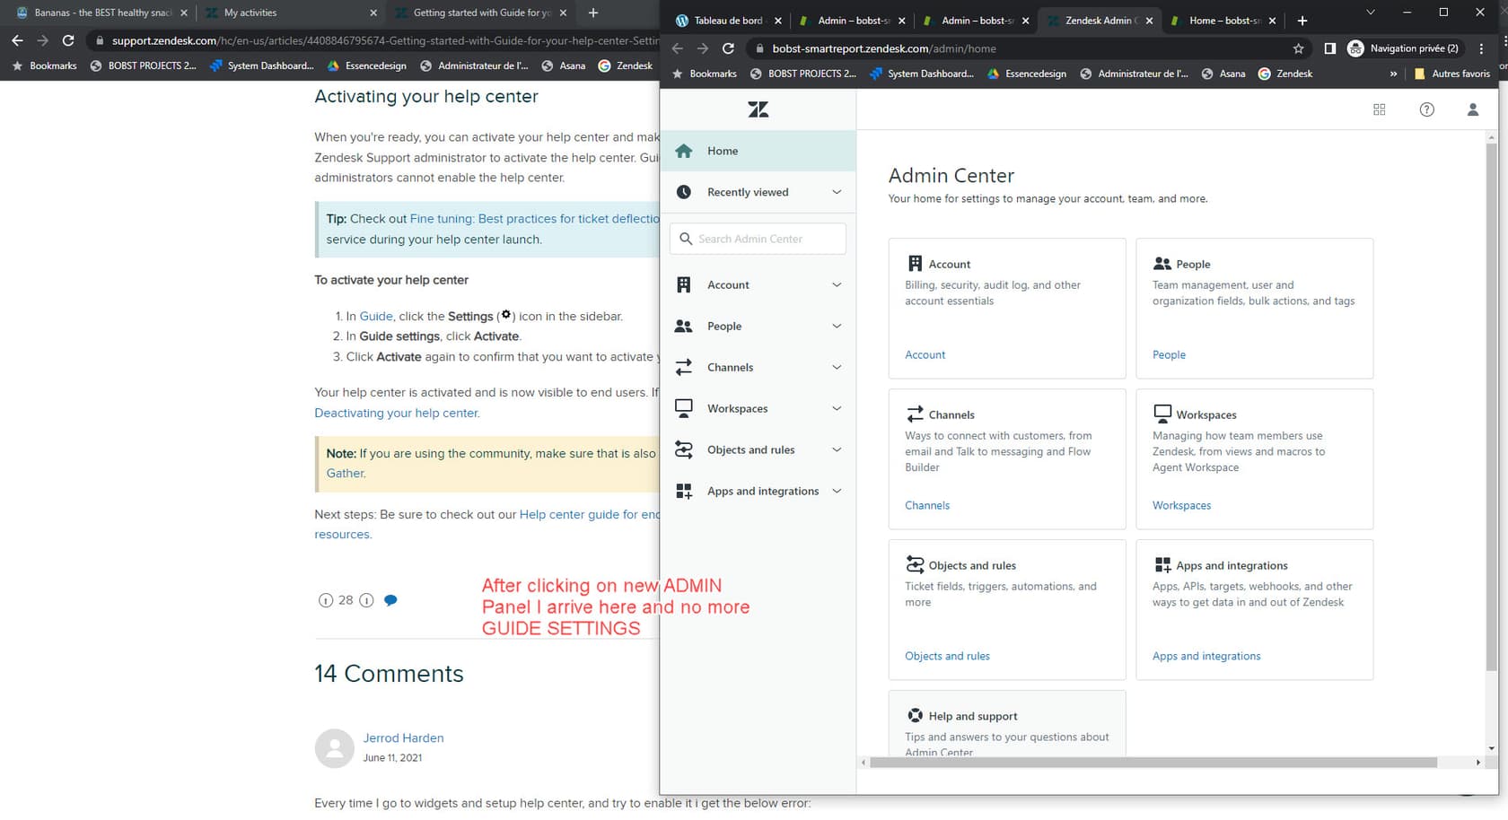
Task: Open the Zendesk products grid icon
Action: coord(1379,109)
